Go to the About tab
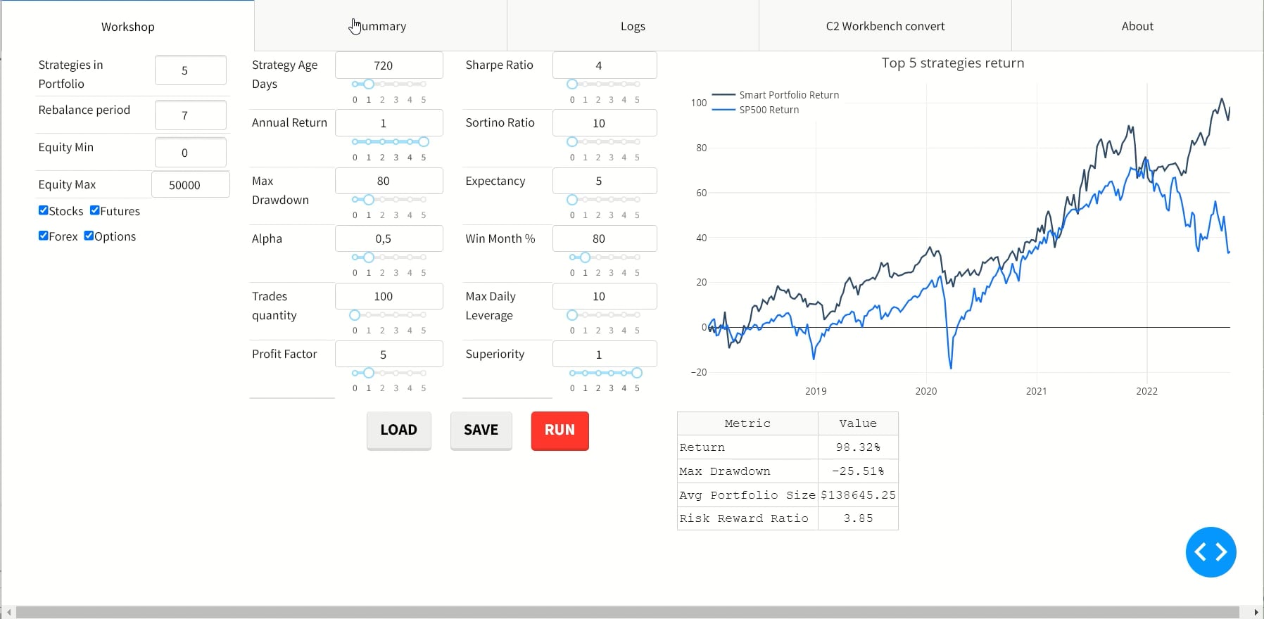 pos(1137,26)
